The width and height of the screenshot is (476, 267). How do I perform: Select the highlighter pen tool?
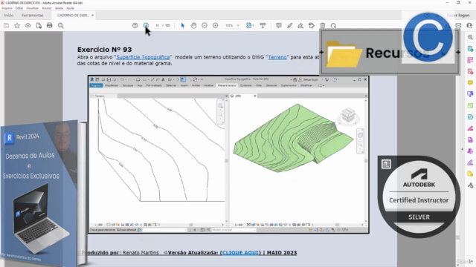click(289, 26)
